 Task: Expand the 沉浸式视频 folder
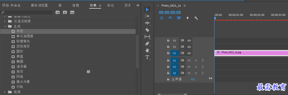pyautogui.click(x=5, y=21)
